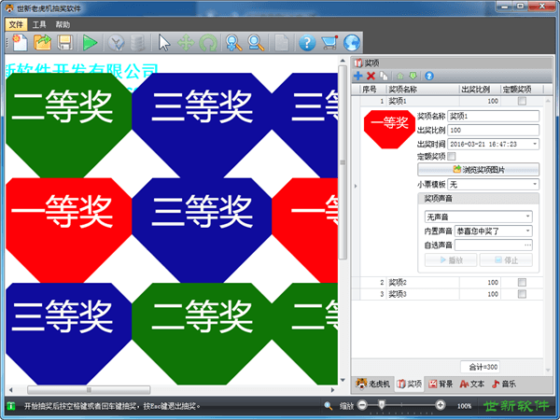Click the toolbar Help question mark icon

click(x=306, y=42)
